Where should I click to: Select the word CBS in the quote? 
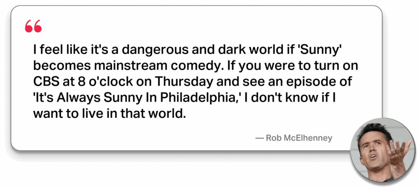tap(46, 82)
